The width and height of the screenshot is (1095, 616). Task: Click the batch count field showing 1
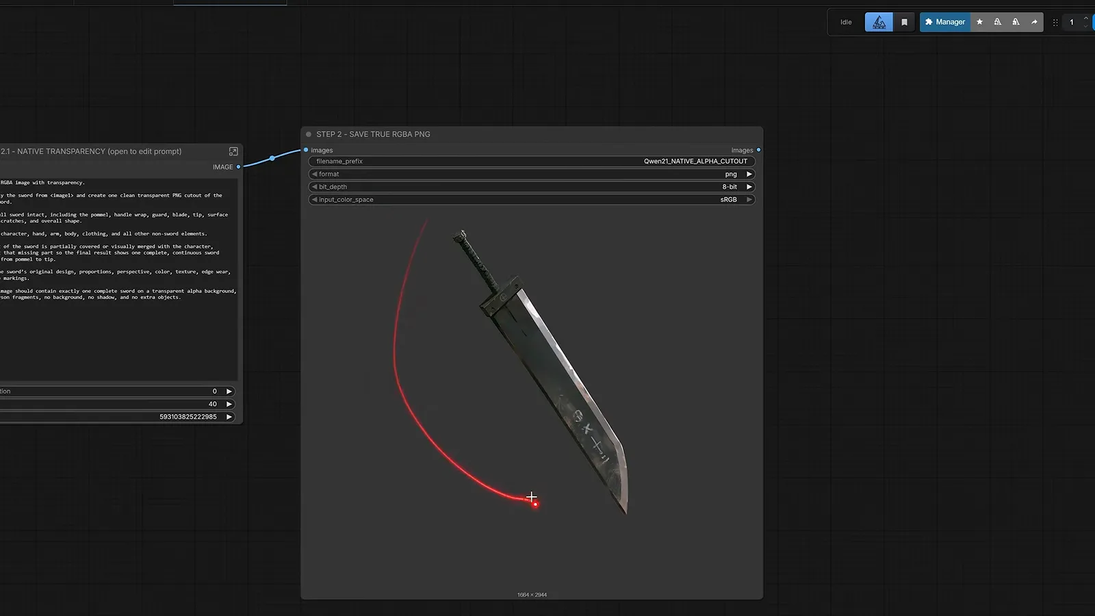[1072, 22]
